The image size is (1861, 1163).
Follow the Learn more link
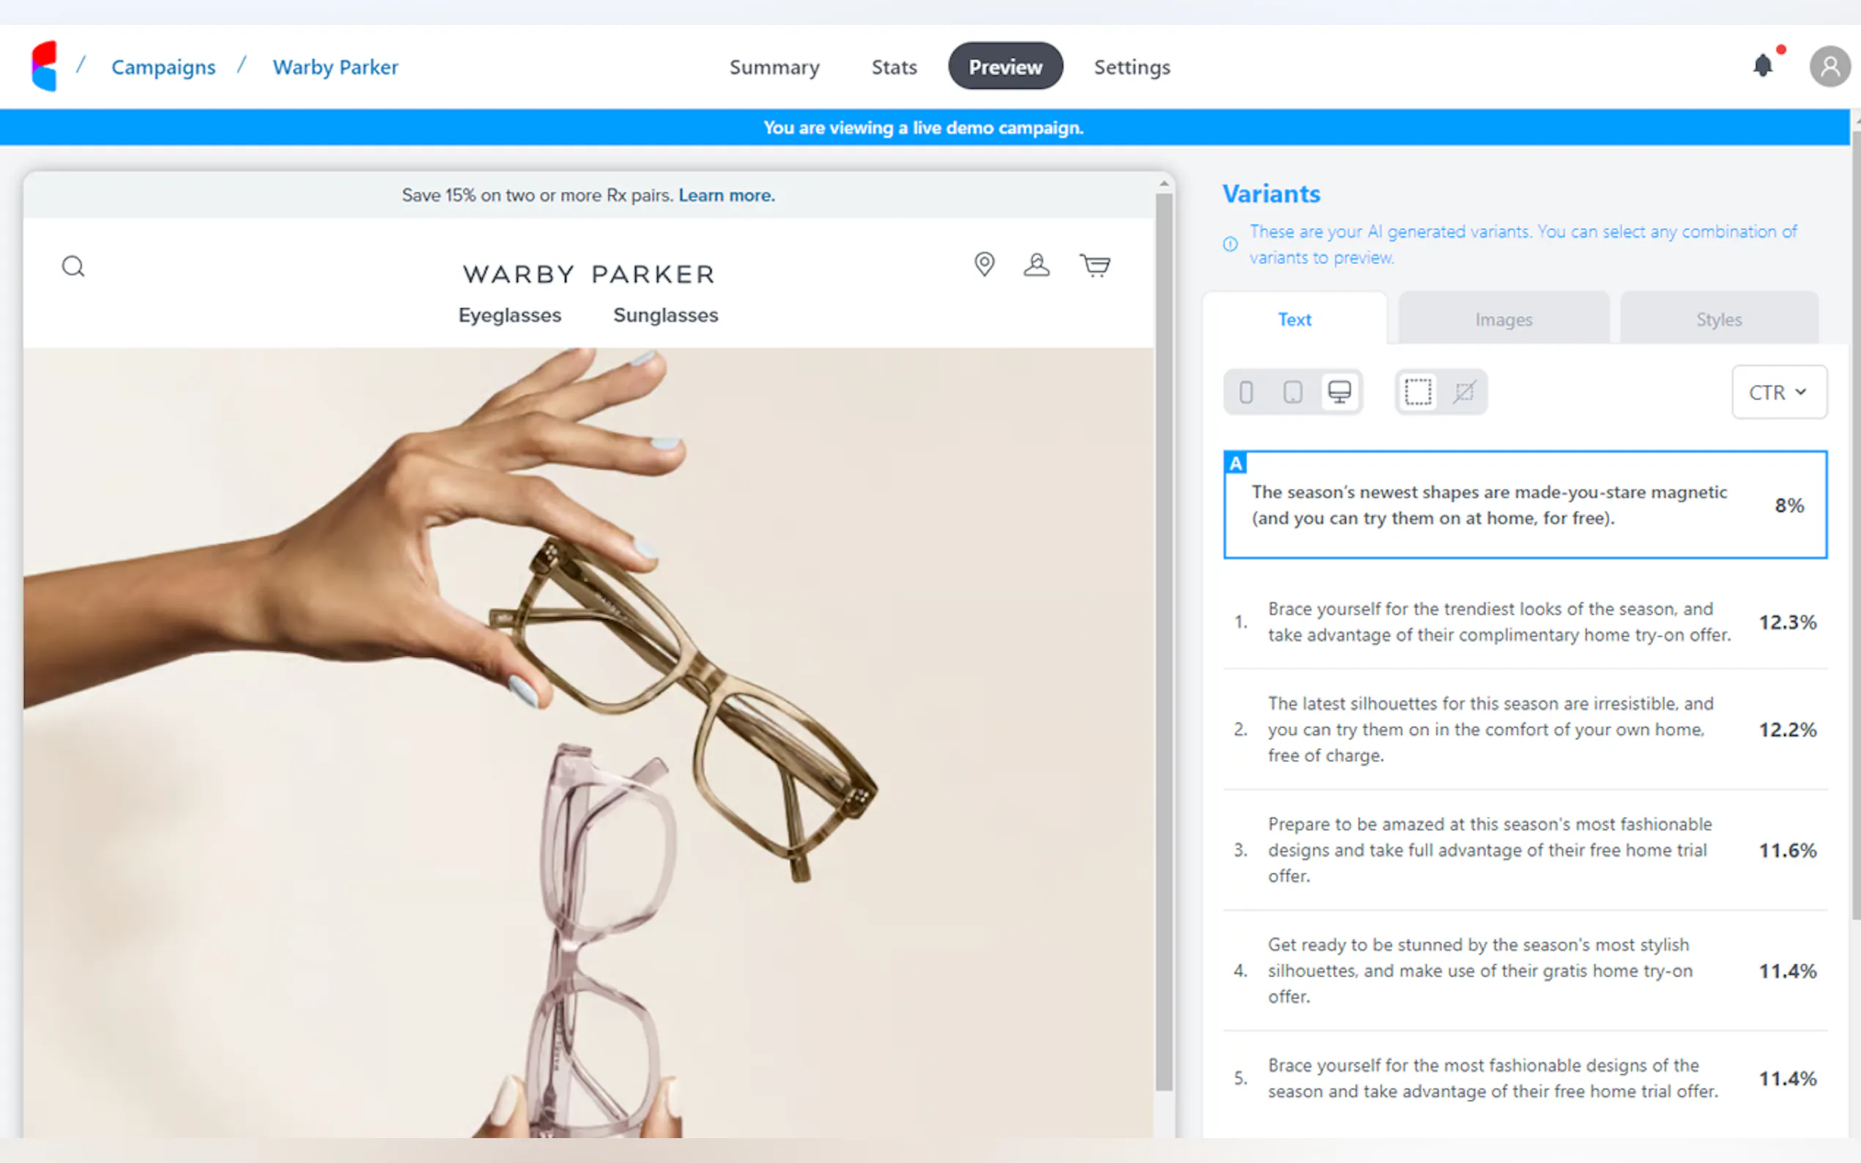[x=726, y=196]
